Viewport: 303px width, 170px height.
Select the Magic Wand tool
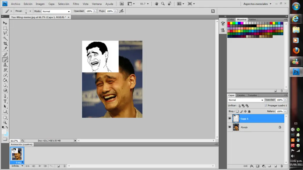point(5,38)
